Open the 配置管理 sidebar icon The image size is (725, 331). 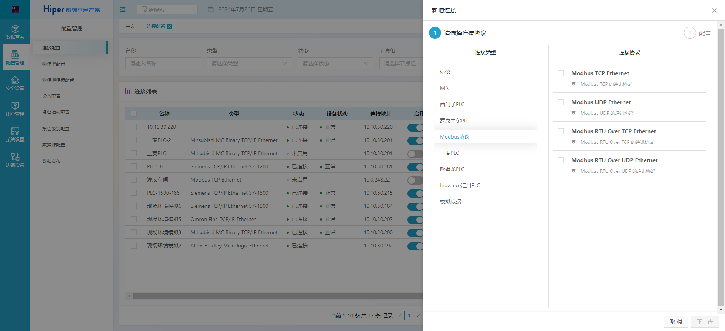15,58
